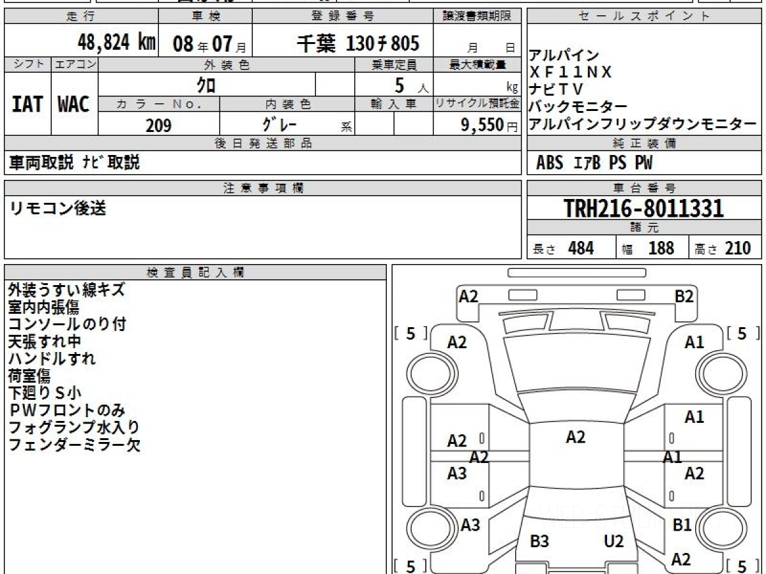Click the 48,824 km mileage value
Viewport: 766px width, 574px height.
pyautogui.click(x=116, y=43)
